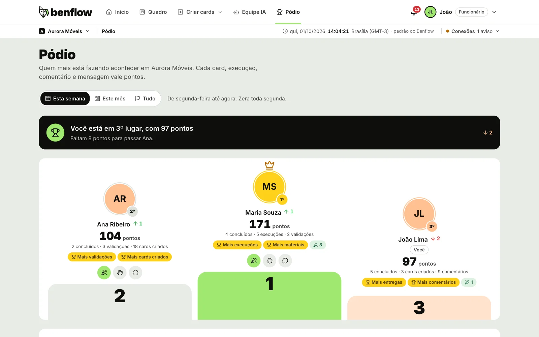Open the Pódio nav item
Screen dimensions: 539x337
pyautogui.click(x=288, y=12)
